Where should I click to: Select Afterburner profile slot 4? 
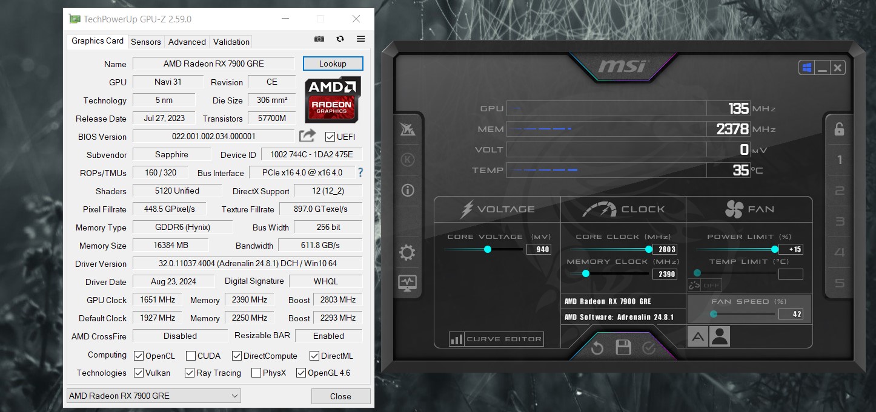840,252
